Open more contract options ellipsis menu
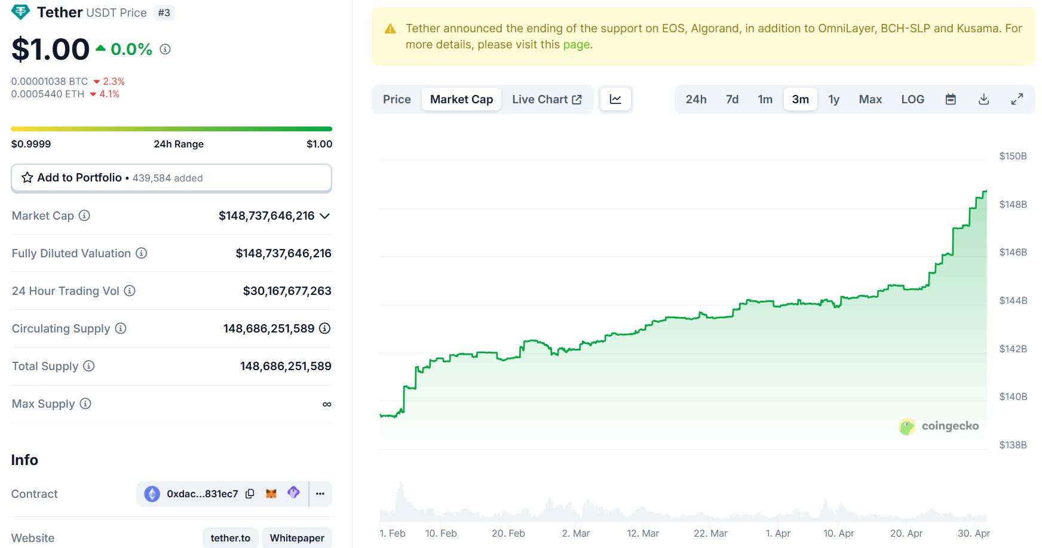Screen dimensions: 1042x548 (x=320, y=494)
